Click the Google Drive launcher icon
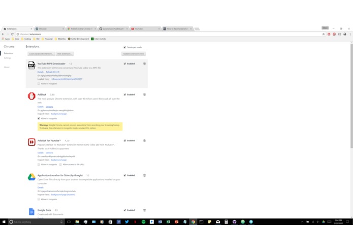 click(31, 177)
